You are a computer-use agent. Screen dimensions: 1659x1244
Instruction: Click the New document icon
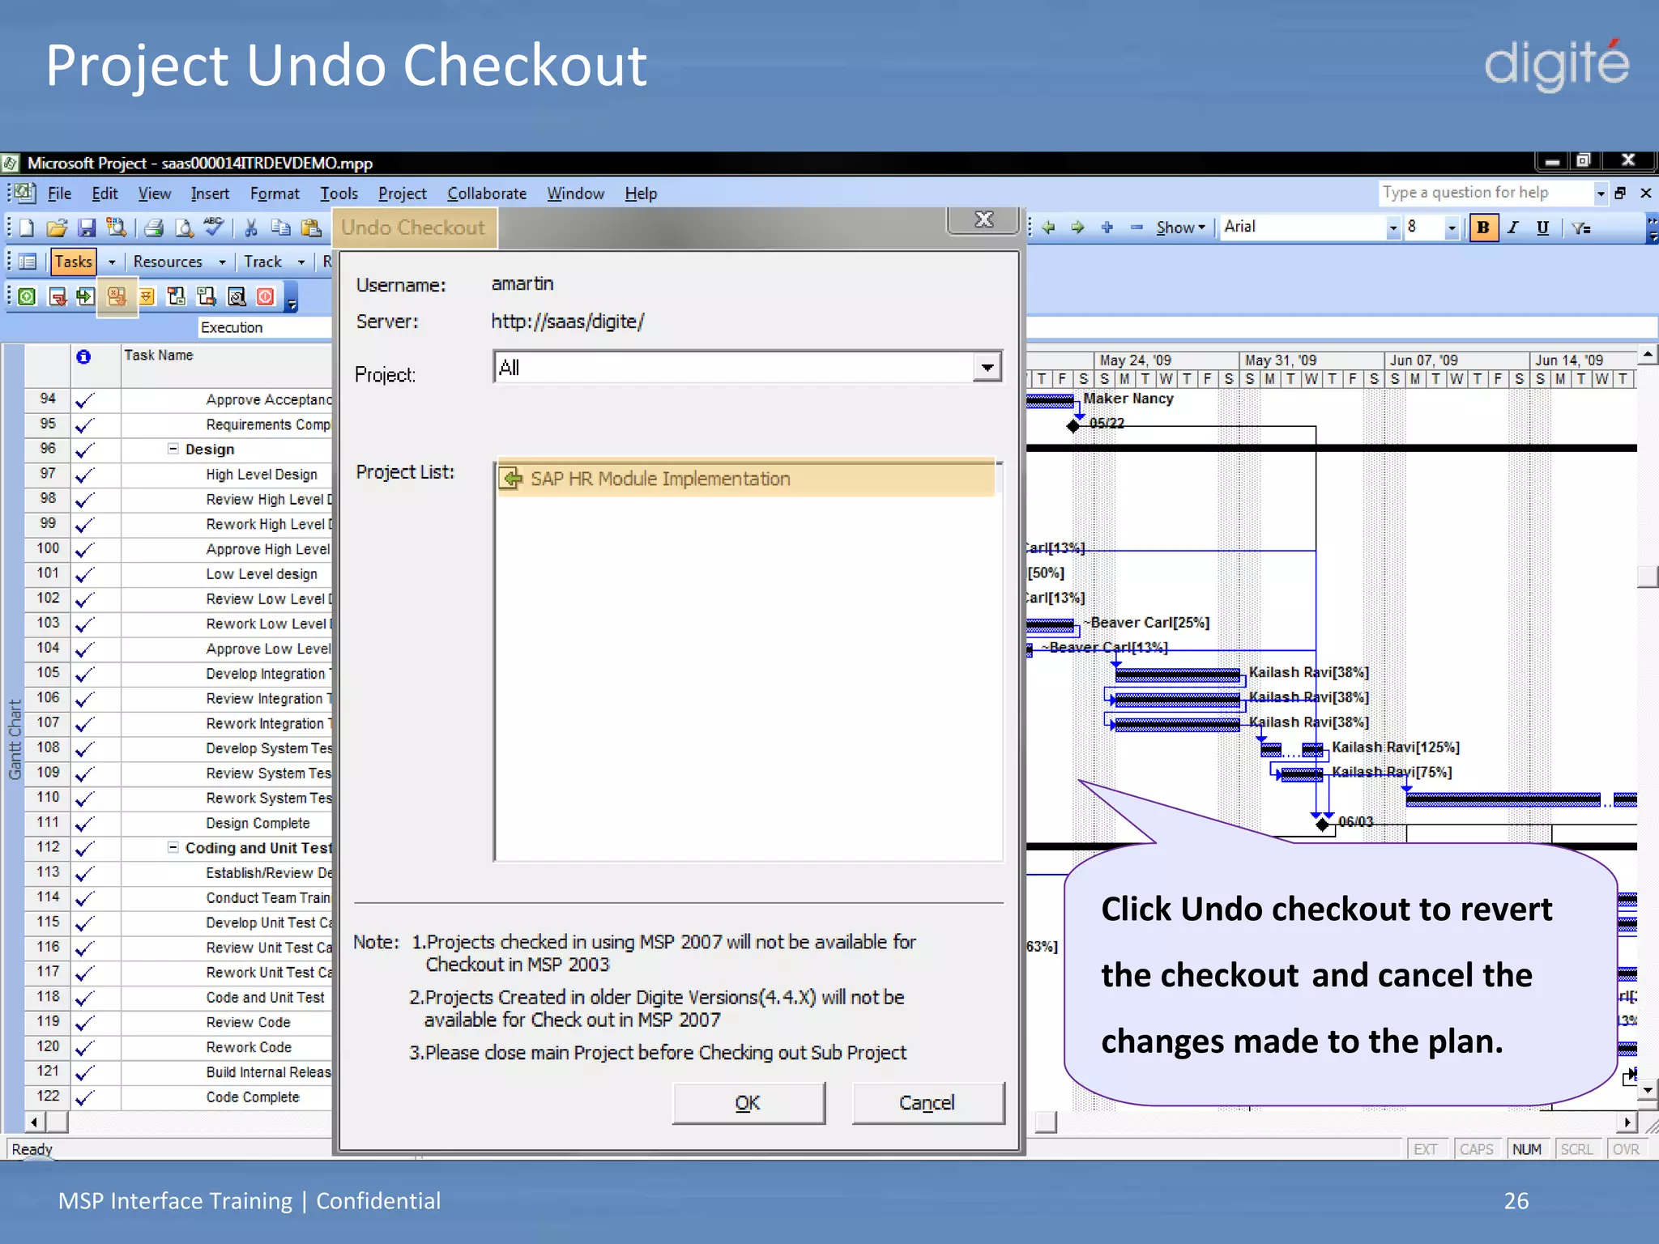click(26, 228)
